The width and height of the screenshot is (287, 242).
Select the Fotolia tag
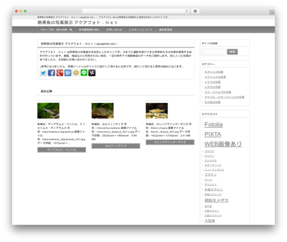(x=214, y=125)
